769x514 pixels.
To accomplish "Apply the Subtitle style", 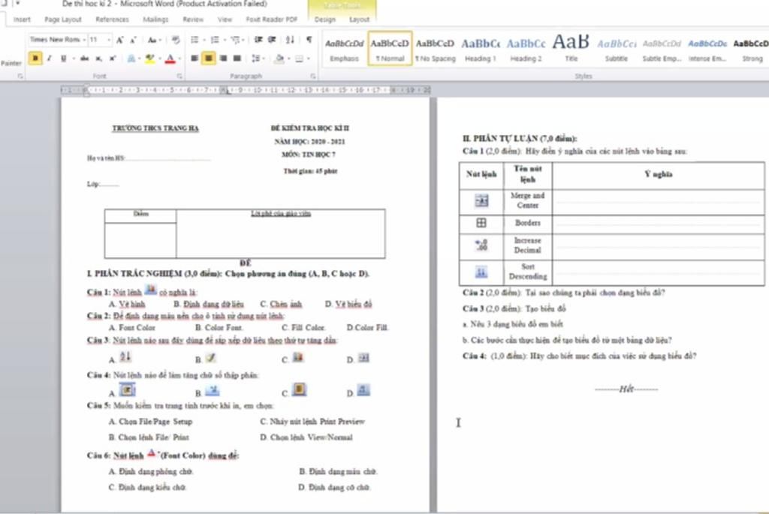I will [616, 49].
